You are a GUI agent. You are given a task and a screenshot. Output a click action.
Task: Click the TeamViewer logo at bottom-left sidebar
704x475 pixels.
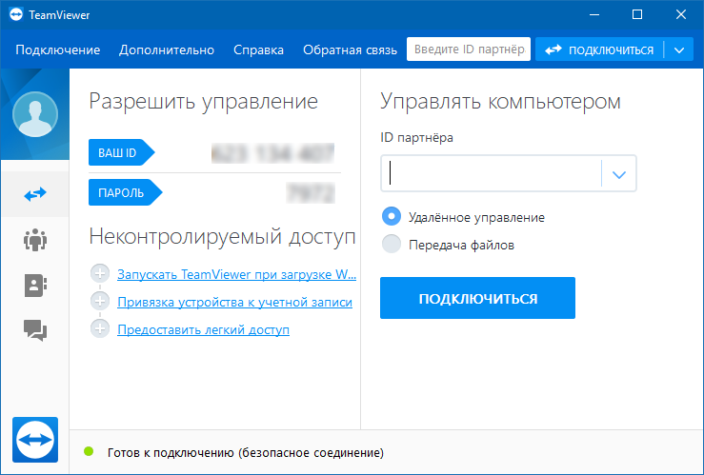tap(35, 440)
